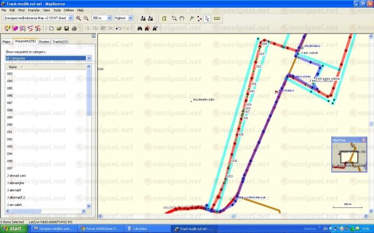The image size is (374, 233).
Task: Expand the All Categories dropdown
Action: 89,58
